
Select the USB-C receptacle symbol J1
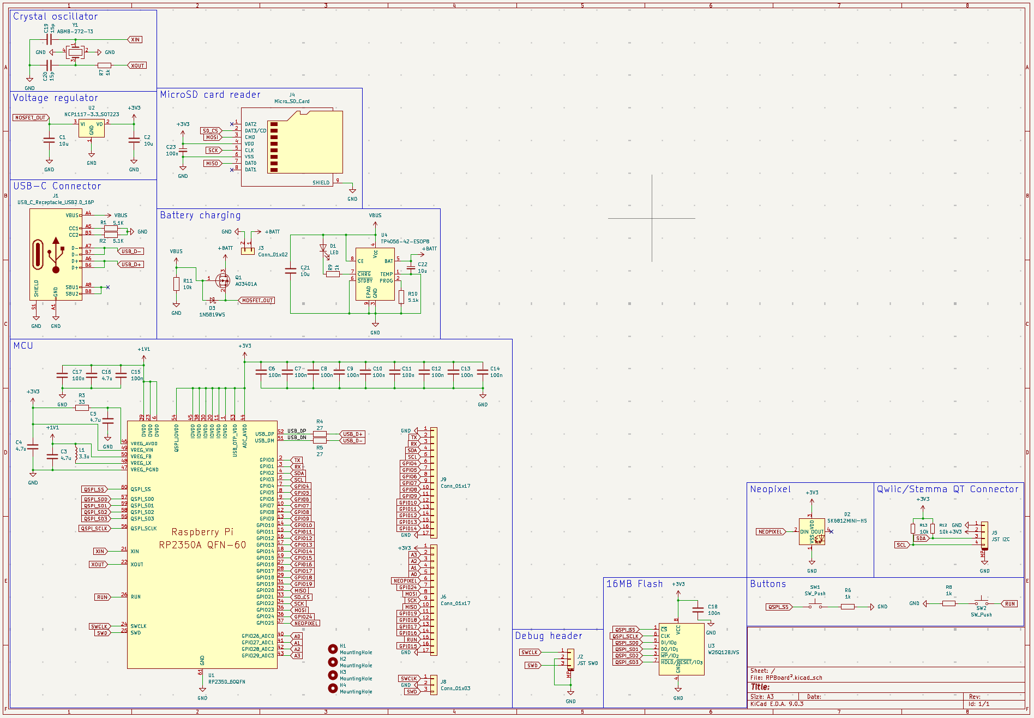(x=56, y=254)
